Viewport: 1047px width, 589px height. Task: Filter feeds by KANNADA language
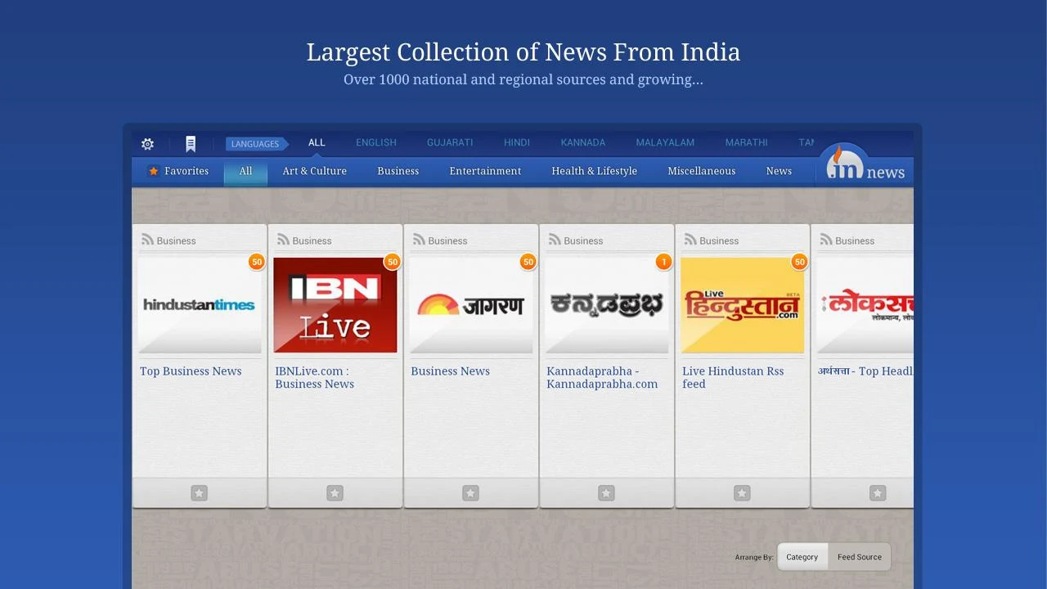[583, 142]
